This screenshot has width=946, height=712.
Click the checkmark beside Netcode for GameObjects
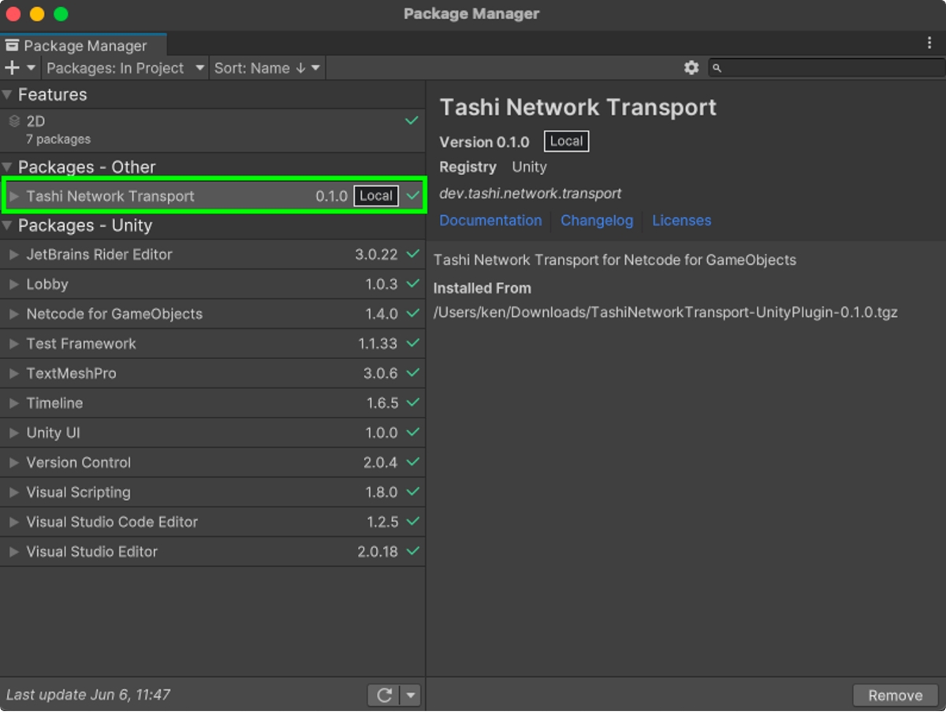tap(412, 313)
